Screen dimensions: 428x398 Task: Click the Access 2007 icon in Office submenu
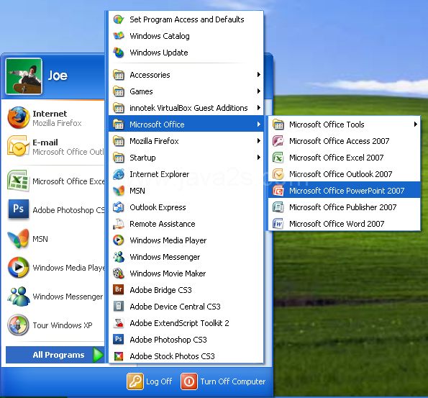coord(278,141)
